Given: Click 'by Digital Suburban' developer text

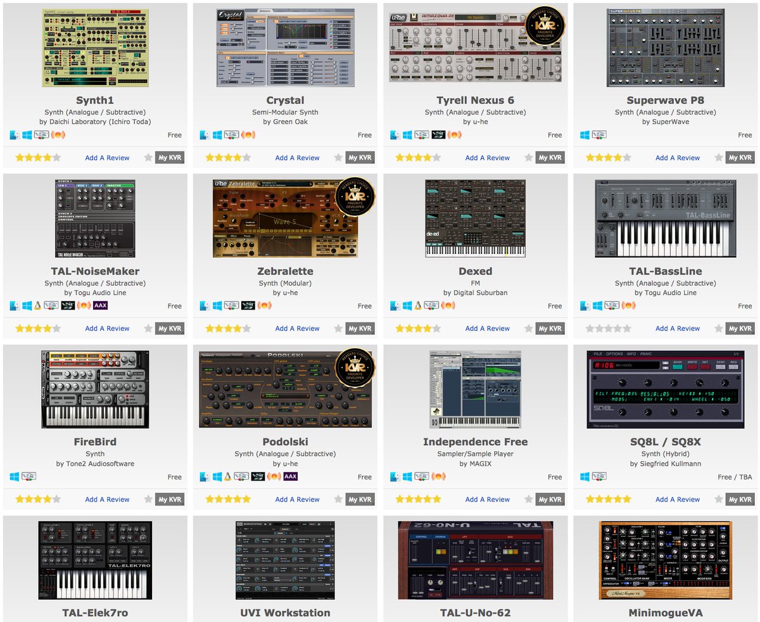Looking at the screenshot, I should coord(475,293).
